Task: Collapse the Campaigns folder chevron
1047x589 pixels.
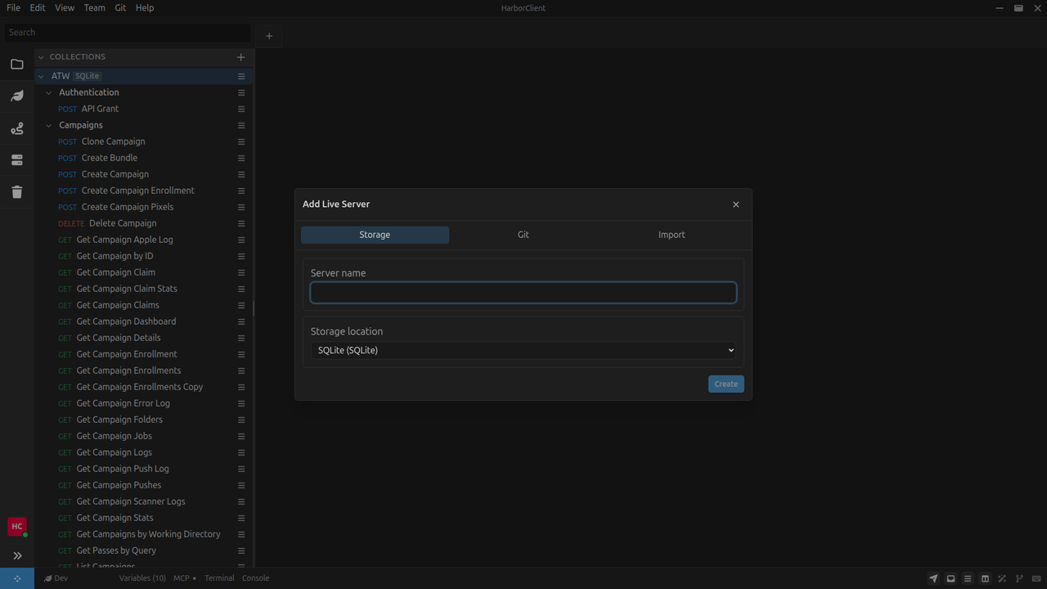Action: 49,125
